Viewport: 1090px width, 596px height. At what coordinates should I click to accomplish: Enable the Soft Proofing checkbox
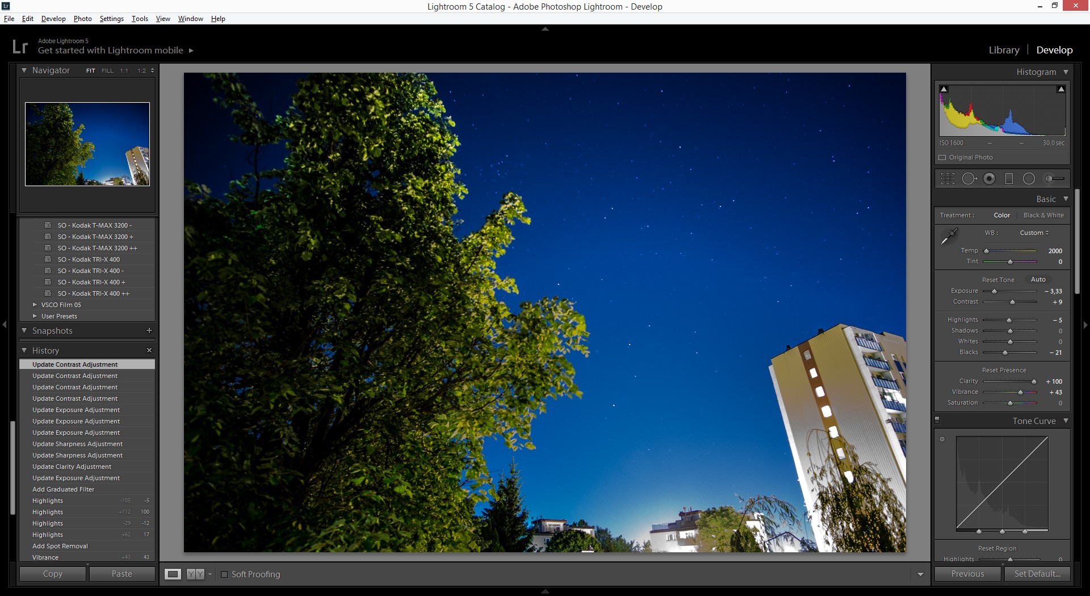point(224,574)
